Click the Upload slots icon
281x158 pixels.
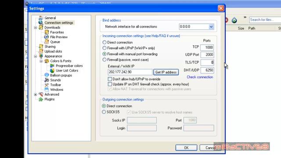[x=41, y=51]
